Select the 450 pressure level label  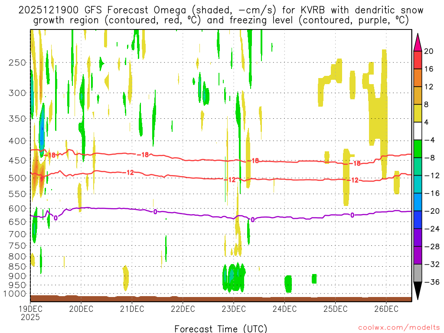tap(17, 160)
